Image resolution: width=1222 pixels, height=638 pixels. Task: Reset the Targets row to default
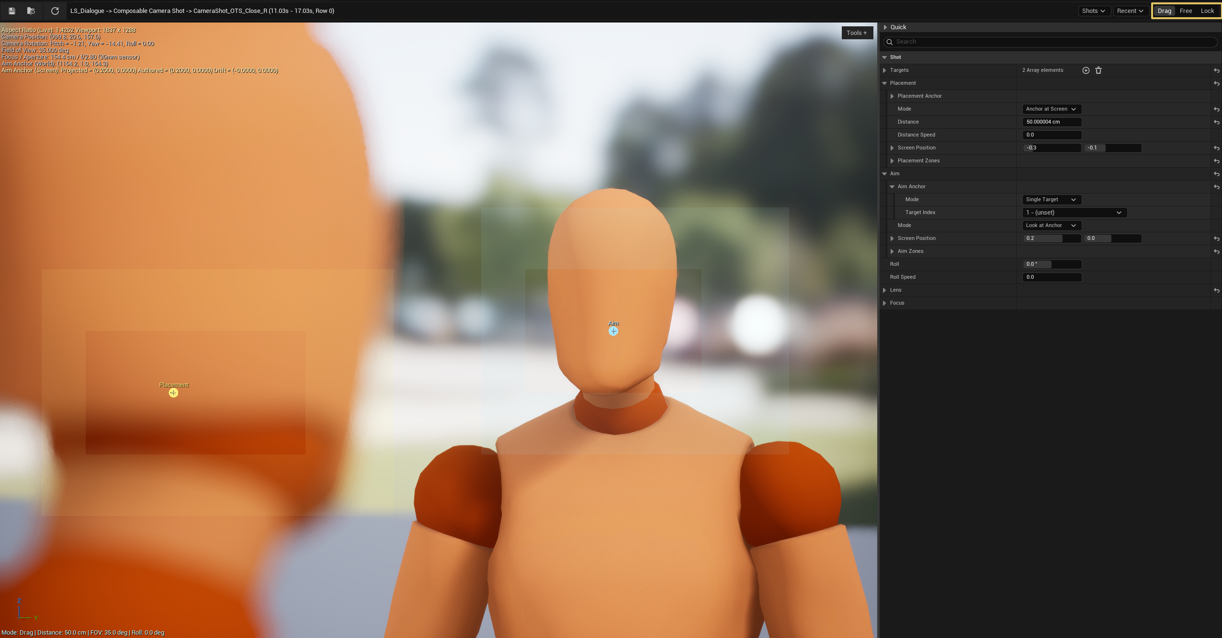click(x=1216, y=70)
